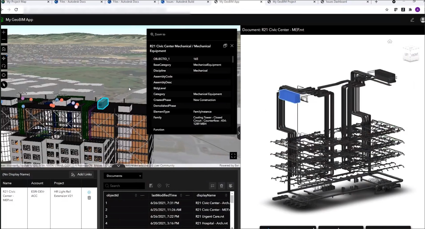Click the selection list icon in table toolbar
Image resolution: width=425 pixels, height=229 pixels.
tap(213, 186)
